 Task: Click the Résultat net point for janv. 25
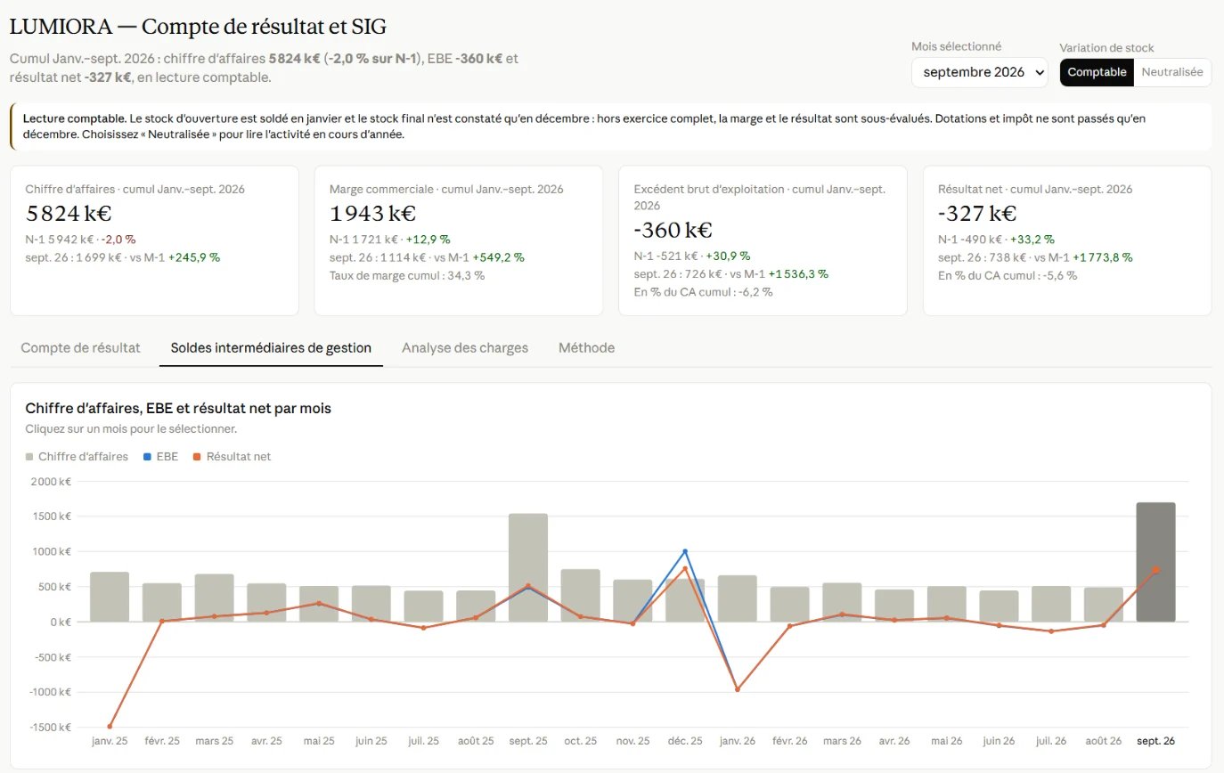110,727
